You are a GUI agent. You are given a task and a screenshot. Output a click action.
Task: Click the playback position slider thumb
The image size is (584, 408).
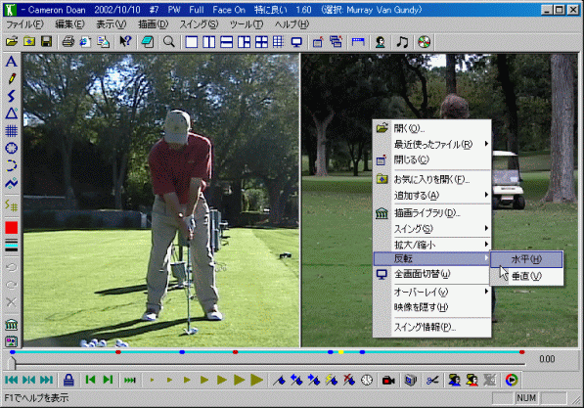coord(12,362)
